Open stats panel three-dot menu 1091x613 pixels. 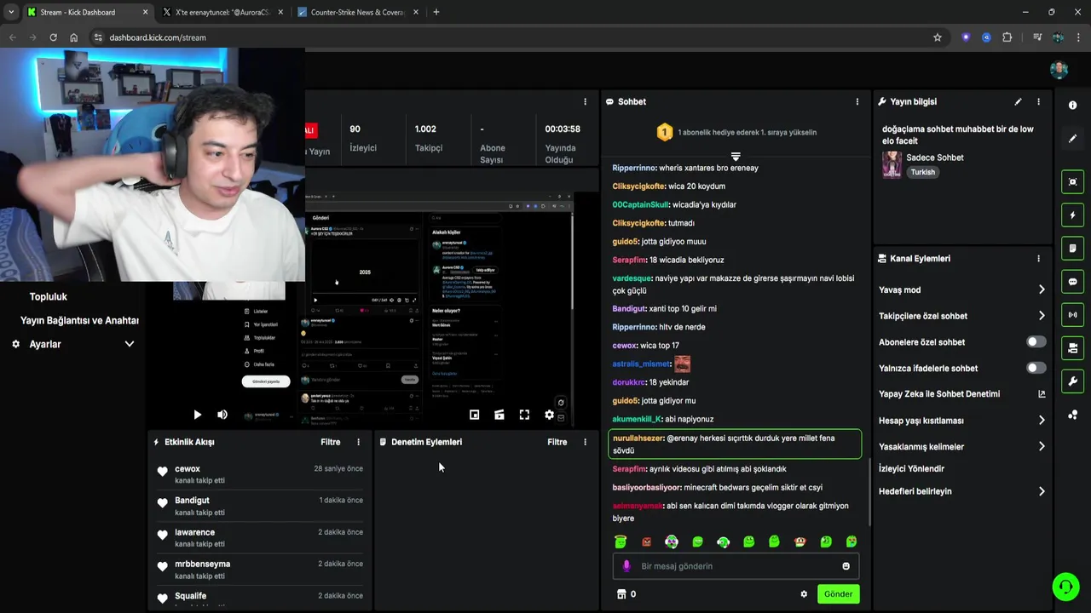(x=585, y=101)
